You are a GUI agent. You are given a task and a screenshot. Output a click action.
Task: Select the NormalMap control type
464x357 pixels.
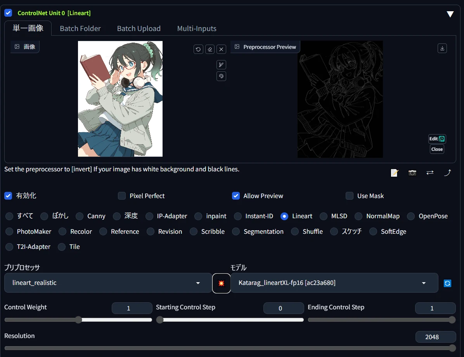358,216
